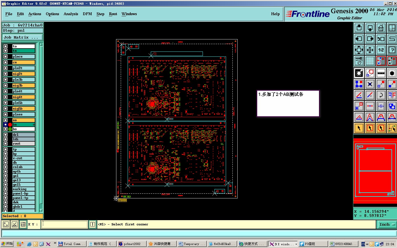Click the pan left arrow icon

click(x=359, y=39)
